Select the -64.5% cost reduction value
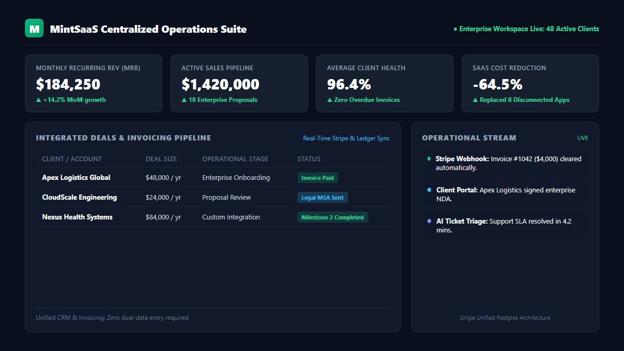This screenshot has width=624, height=351. [498, 84]
